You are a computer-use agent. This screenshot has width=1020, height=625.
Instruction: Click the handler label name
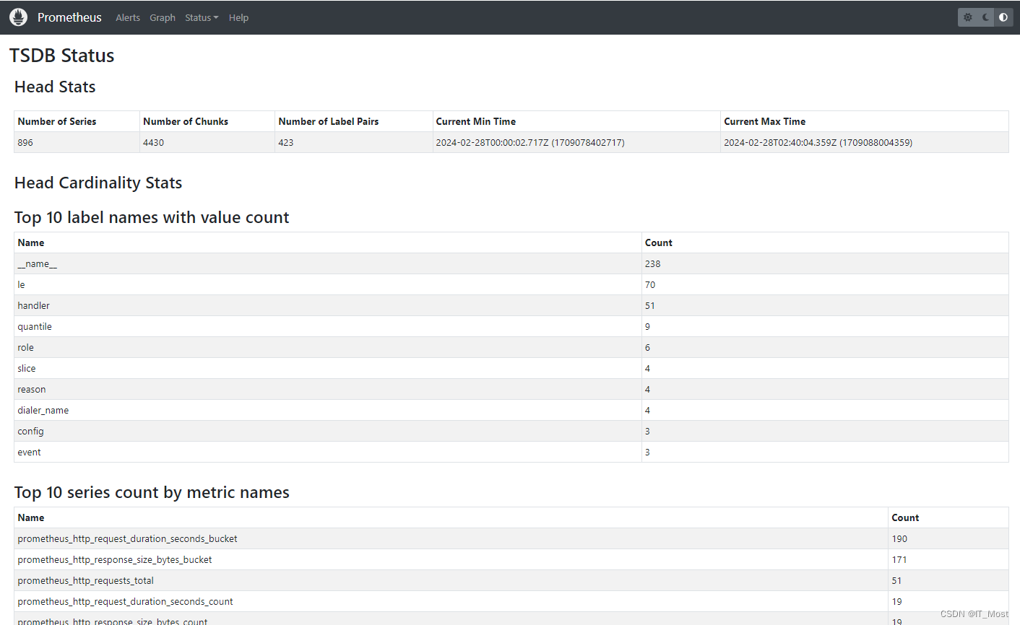coord(34,305)
